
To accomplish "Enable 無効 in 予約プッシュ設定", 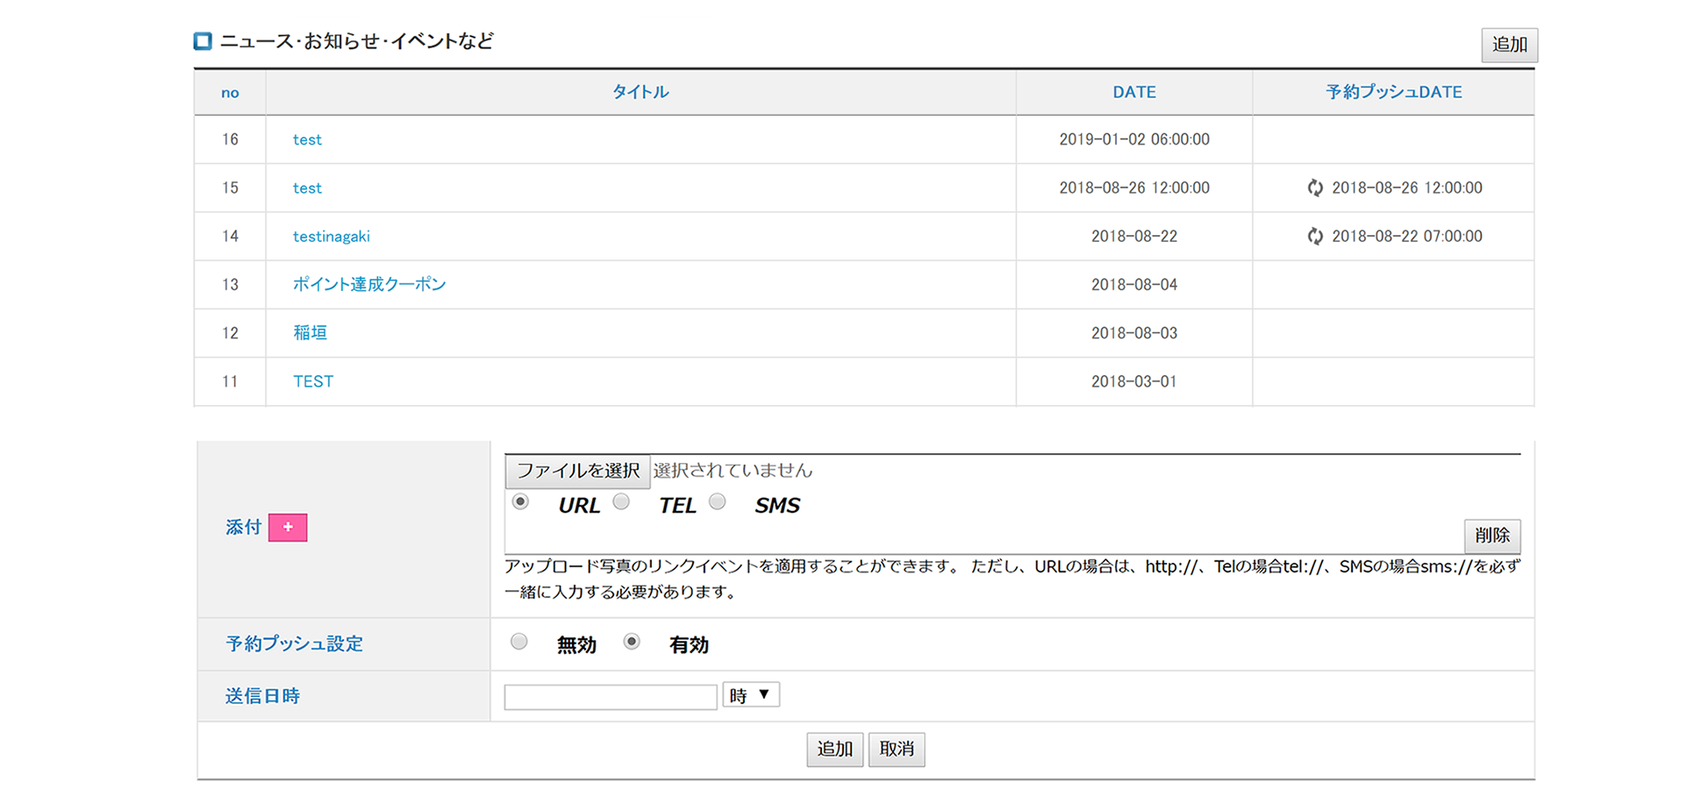I will (x=518, y=642).
